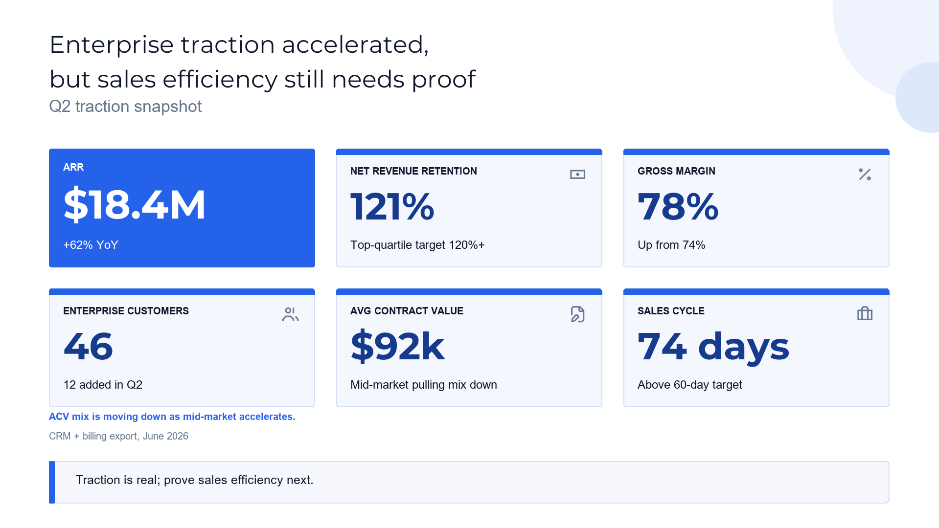Click the $92k contract value figure
This screenshot has height=528, width=939.
(398, 347)
